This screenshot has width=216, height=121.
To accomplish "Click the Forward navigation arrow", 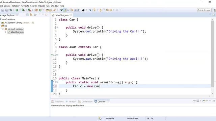I will click(117, 10).
